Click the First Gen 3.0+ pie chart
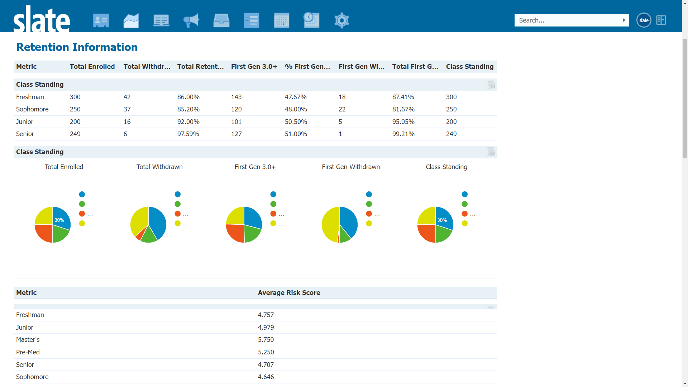 [x=244, y=225]
